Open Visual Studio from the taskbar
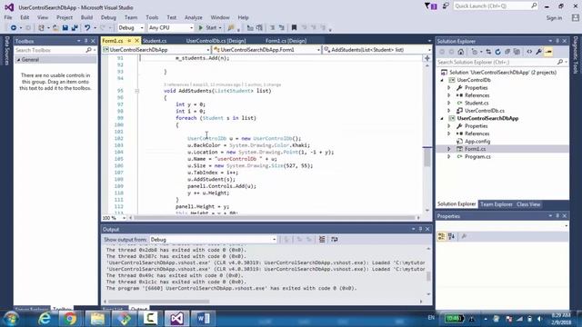This screenshot has height=327, width=582. pyautogui.click(x=176, y=319)
